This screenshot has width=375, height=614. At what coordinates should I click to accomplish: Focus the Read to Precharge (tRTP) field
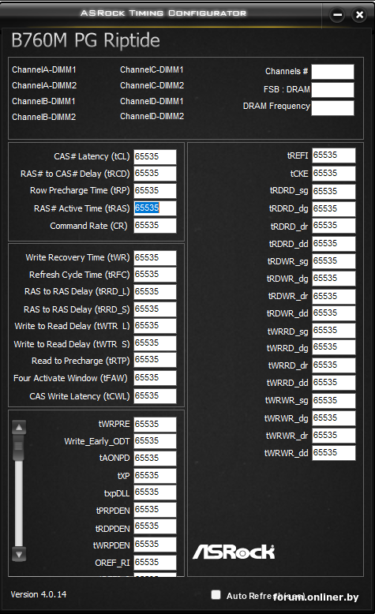pos(155,360)
